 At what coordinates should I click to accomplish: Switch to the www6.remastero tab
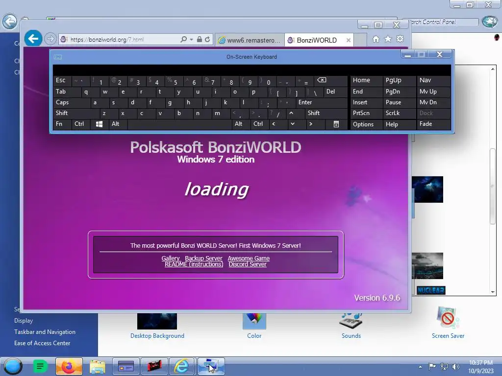point(250,40)
